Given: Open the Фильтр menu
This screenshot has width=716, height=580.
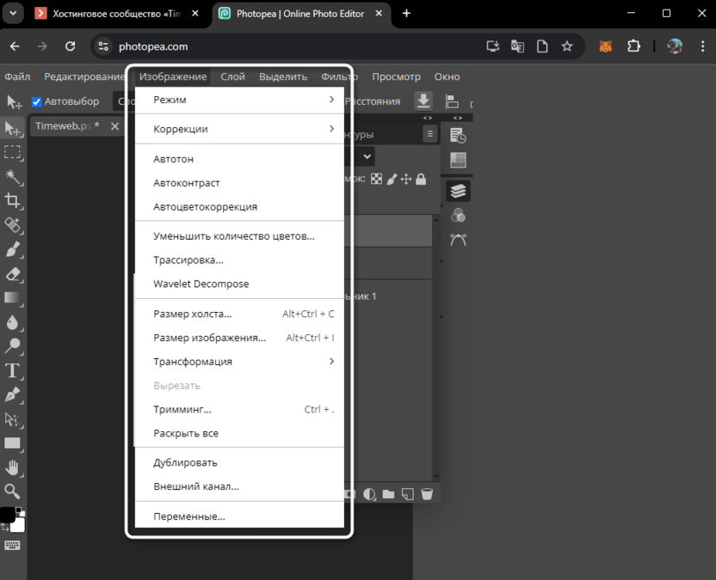Looking at the screenshot, I should coord(339,76).
